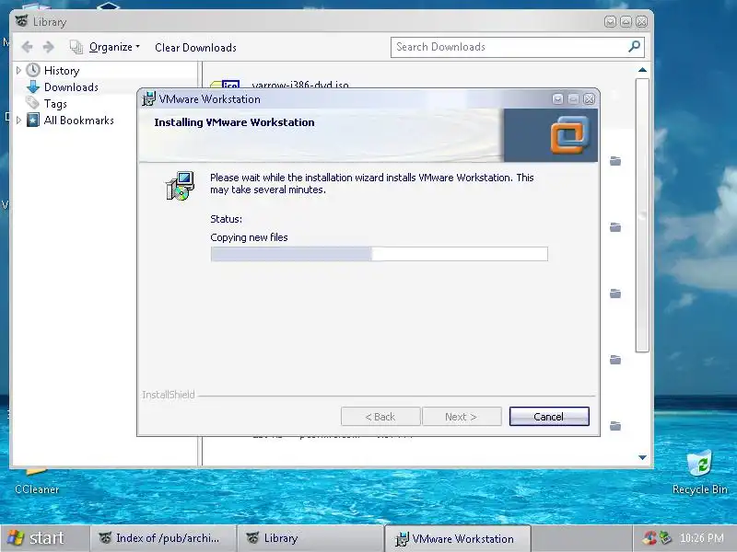
Task: Click the VMware title bar installer icon
Action: 148,99
